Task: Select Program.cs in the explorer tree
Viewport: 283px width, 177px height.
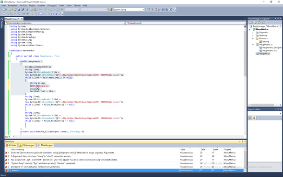Action: [264, 54]
